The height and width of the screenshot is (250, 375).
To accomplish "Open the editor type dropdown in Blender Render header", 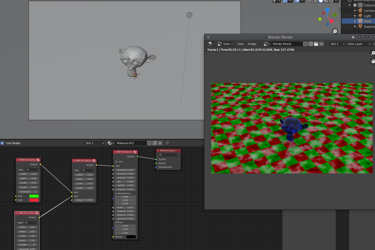I will [211, 44].
